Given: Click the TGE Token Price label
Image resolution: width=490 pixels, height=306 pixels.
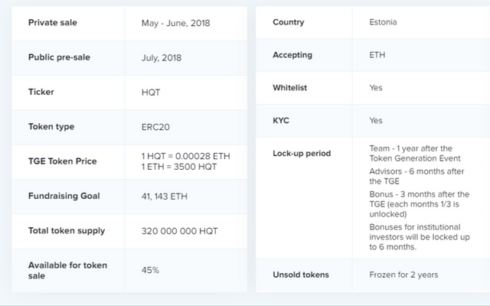Looking at the screenshot, I should point(64,161).
